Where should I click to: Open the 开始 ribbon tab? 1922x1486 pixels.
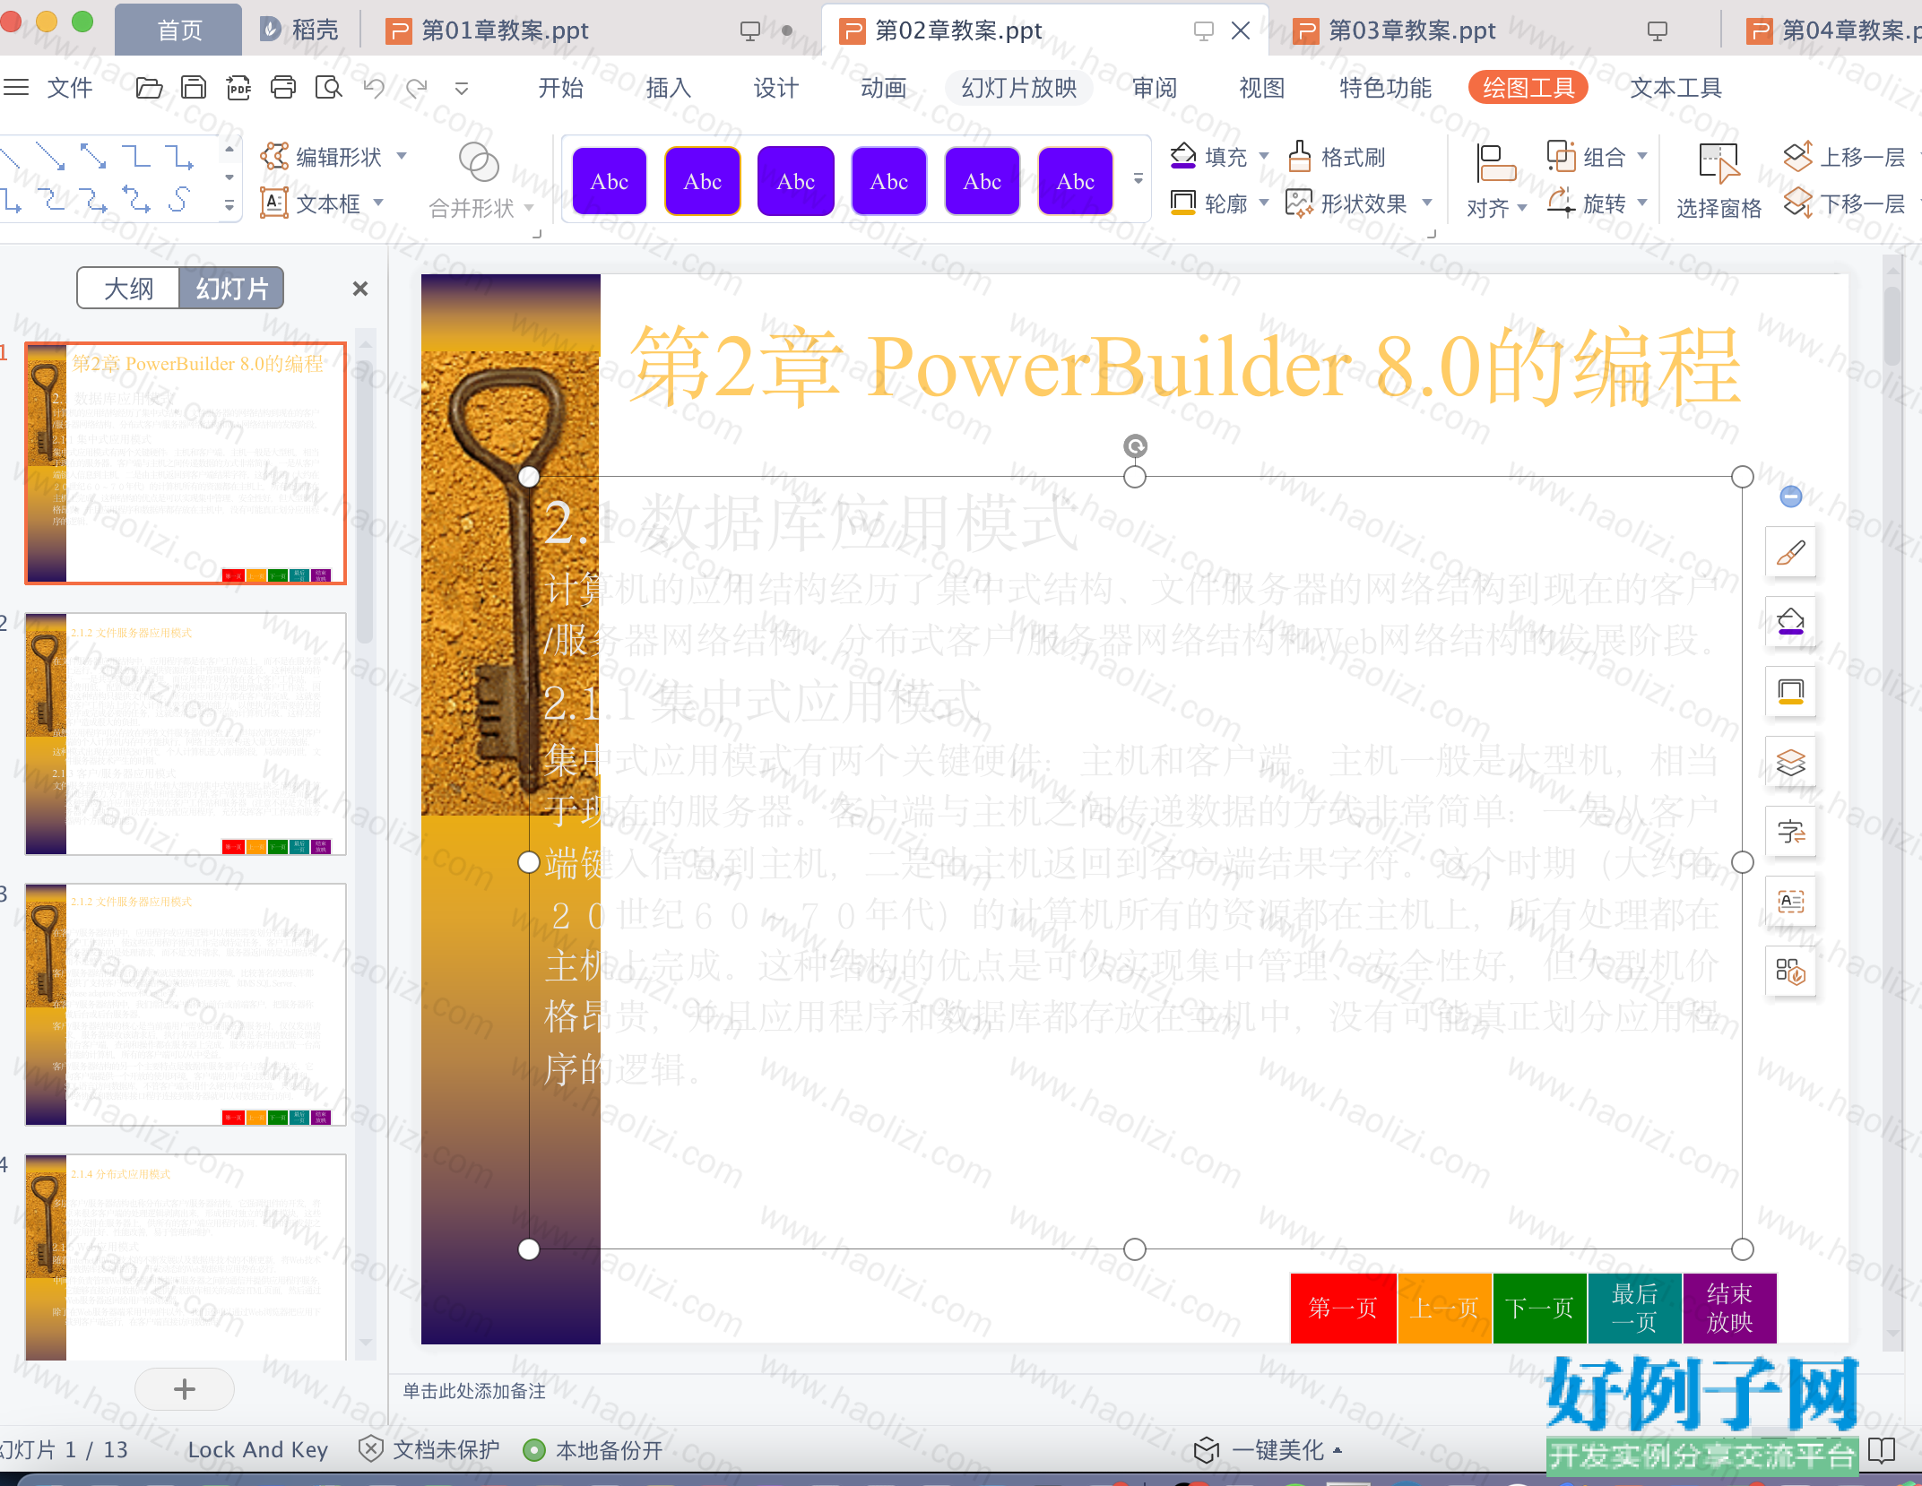560,88
